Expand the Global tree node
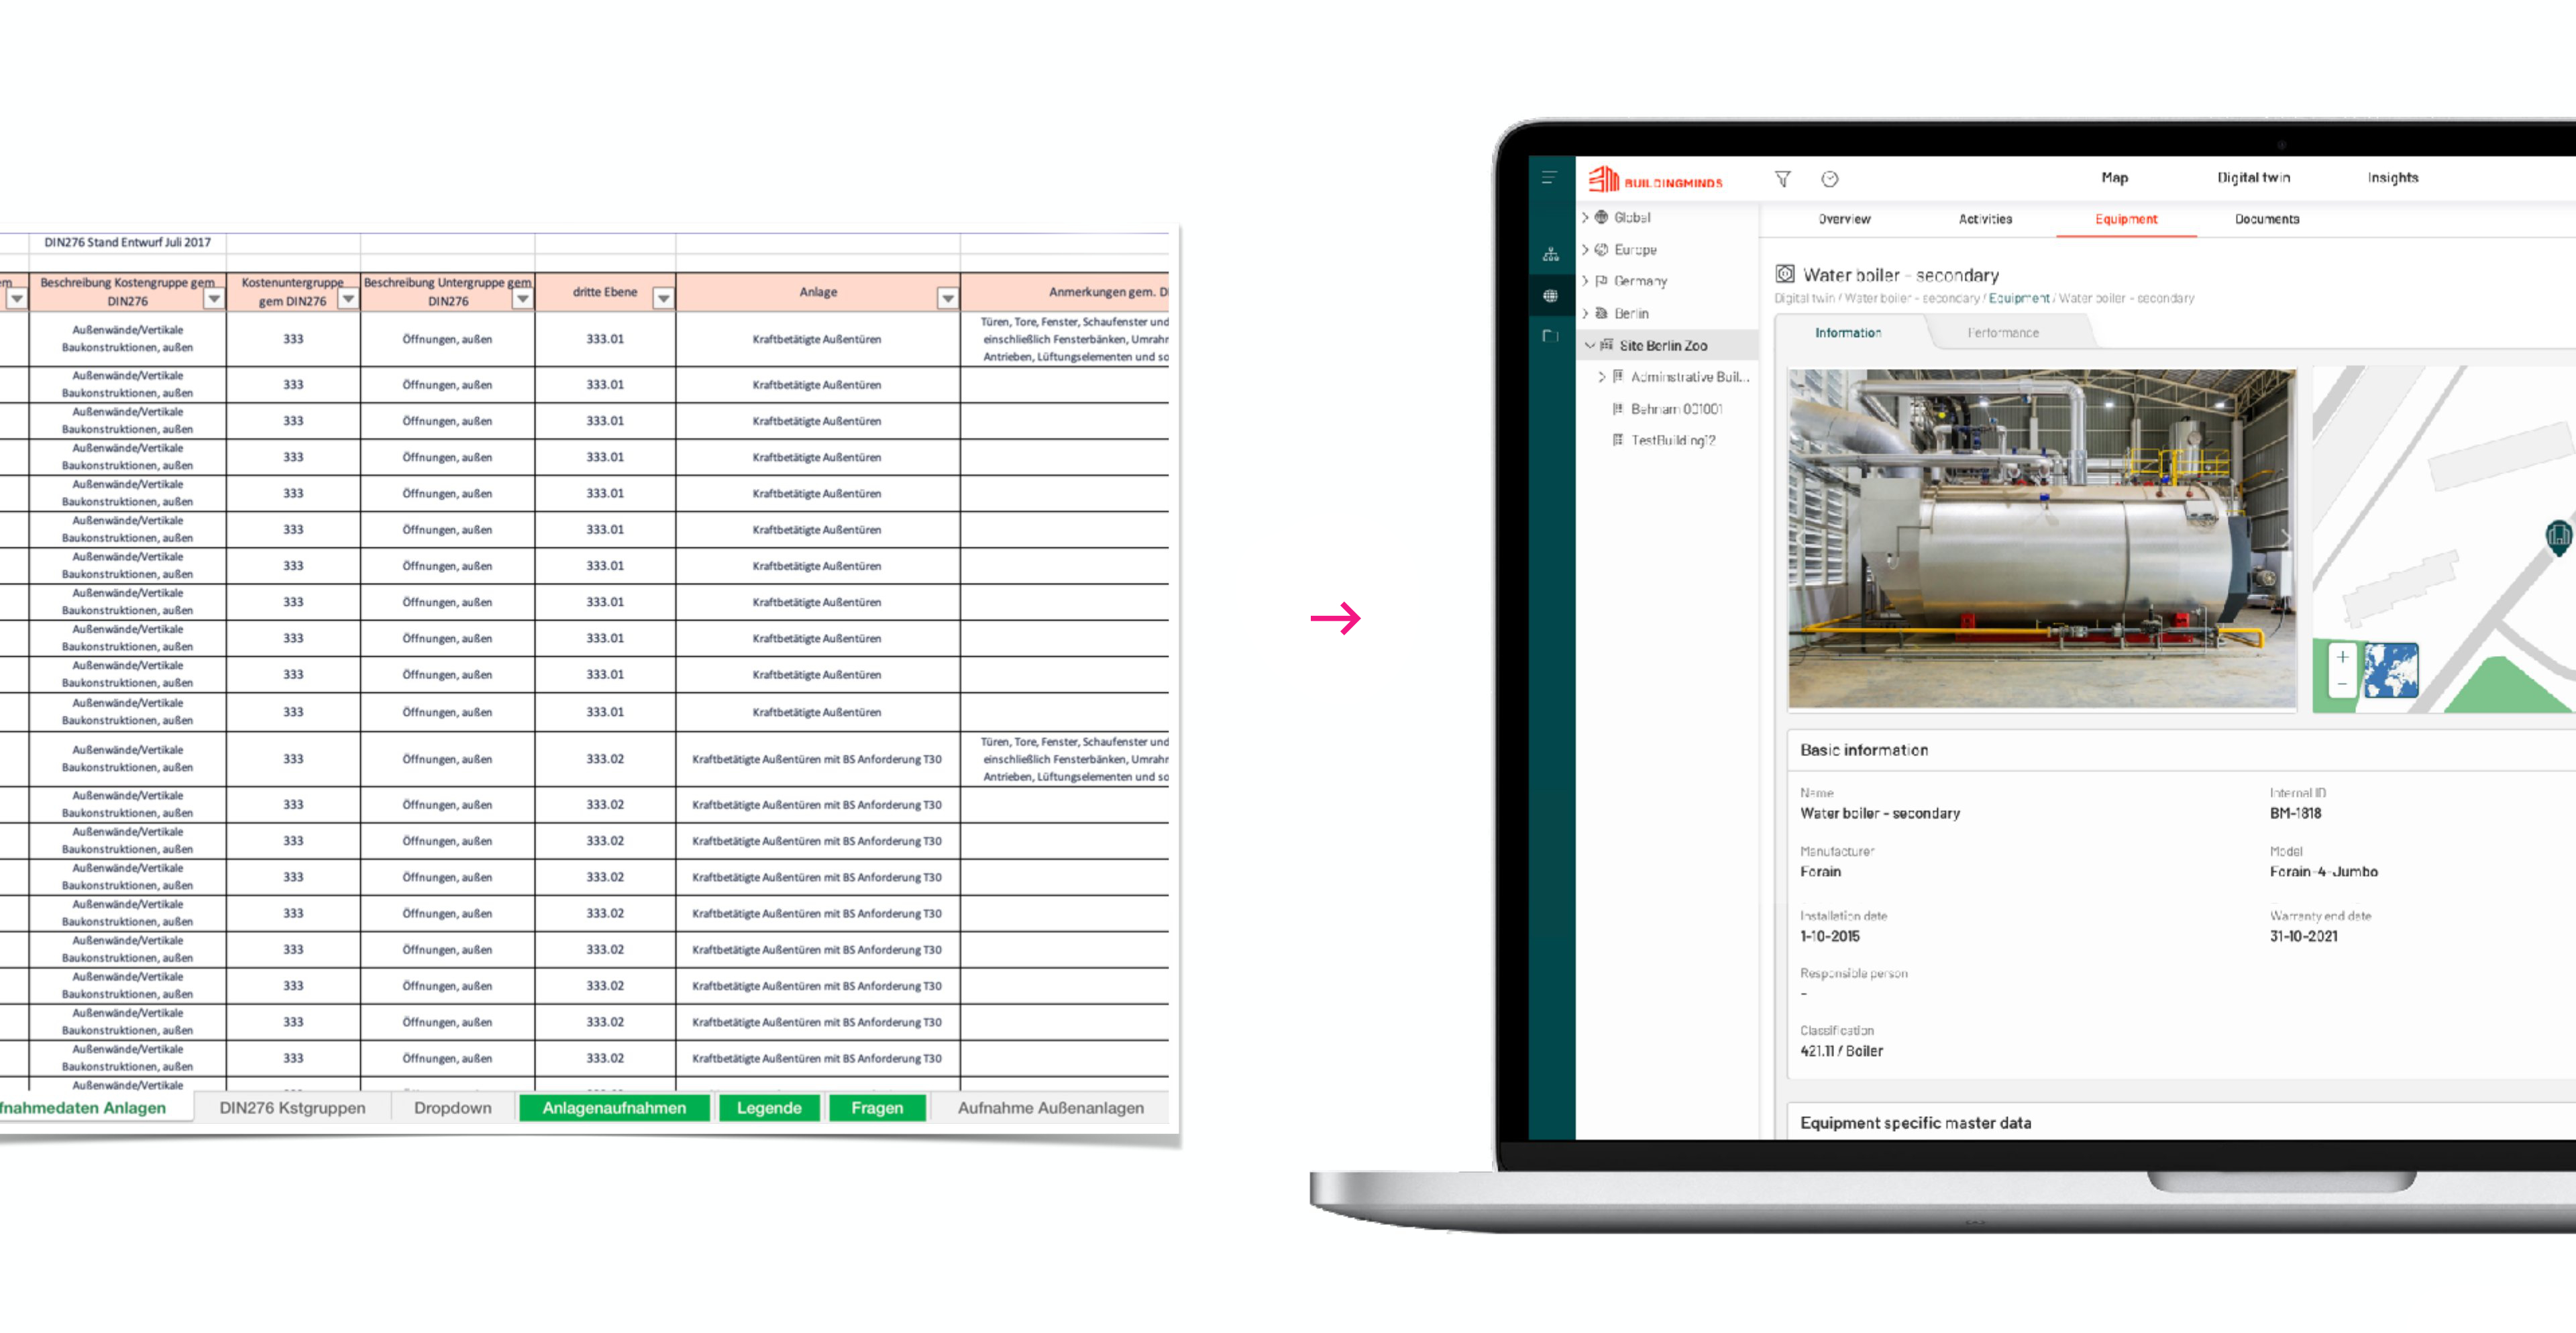2576x1333 pixels. tap(1585, 217)
